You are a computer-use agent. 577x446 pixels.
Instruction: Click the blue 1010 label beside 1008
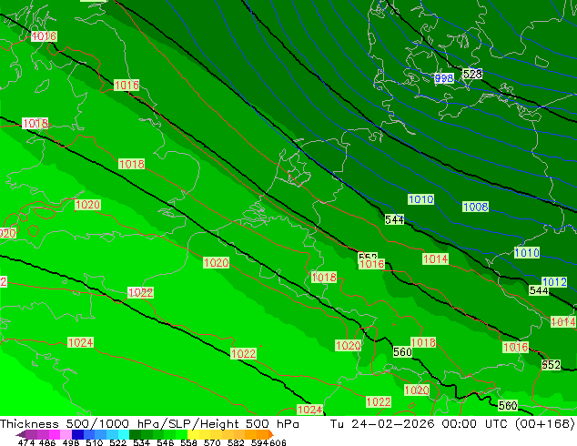click(x=421, y=199)
